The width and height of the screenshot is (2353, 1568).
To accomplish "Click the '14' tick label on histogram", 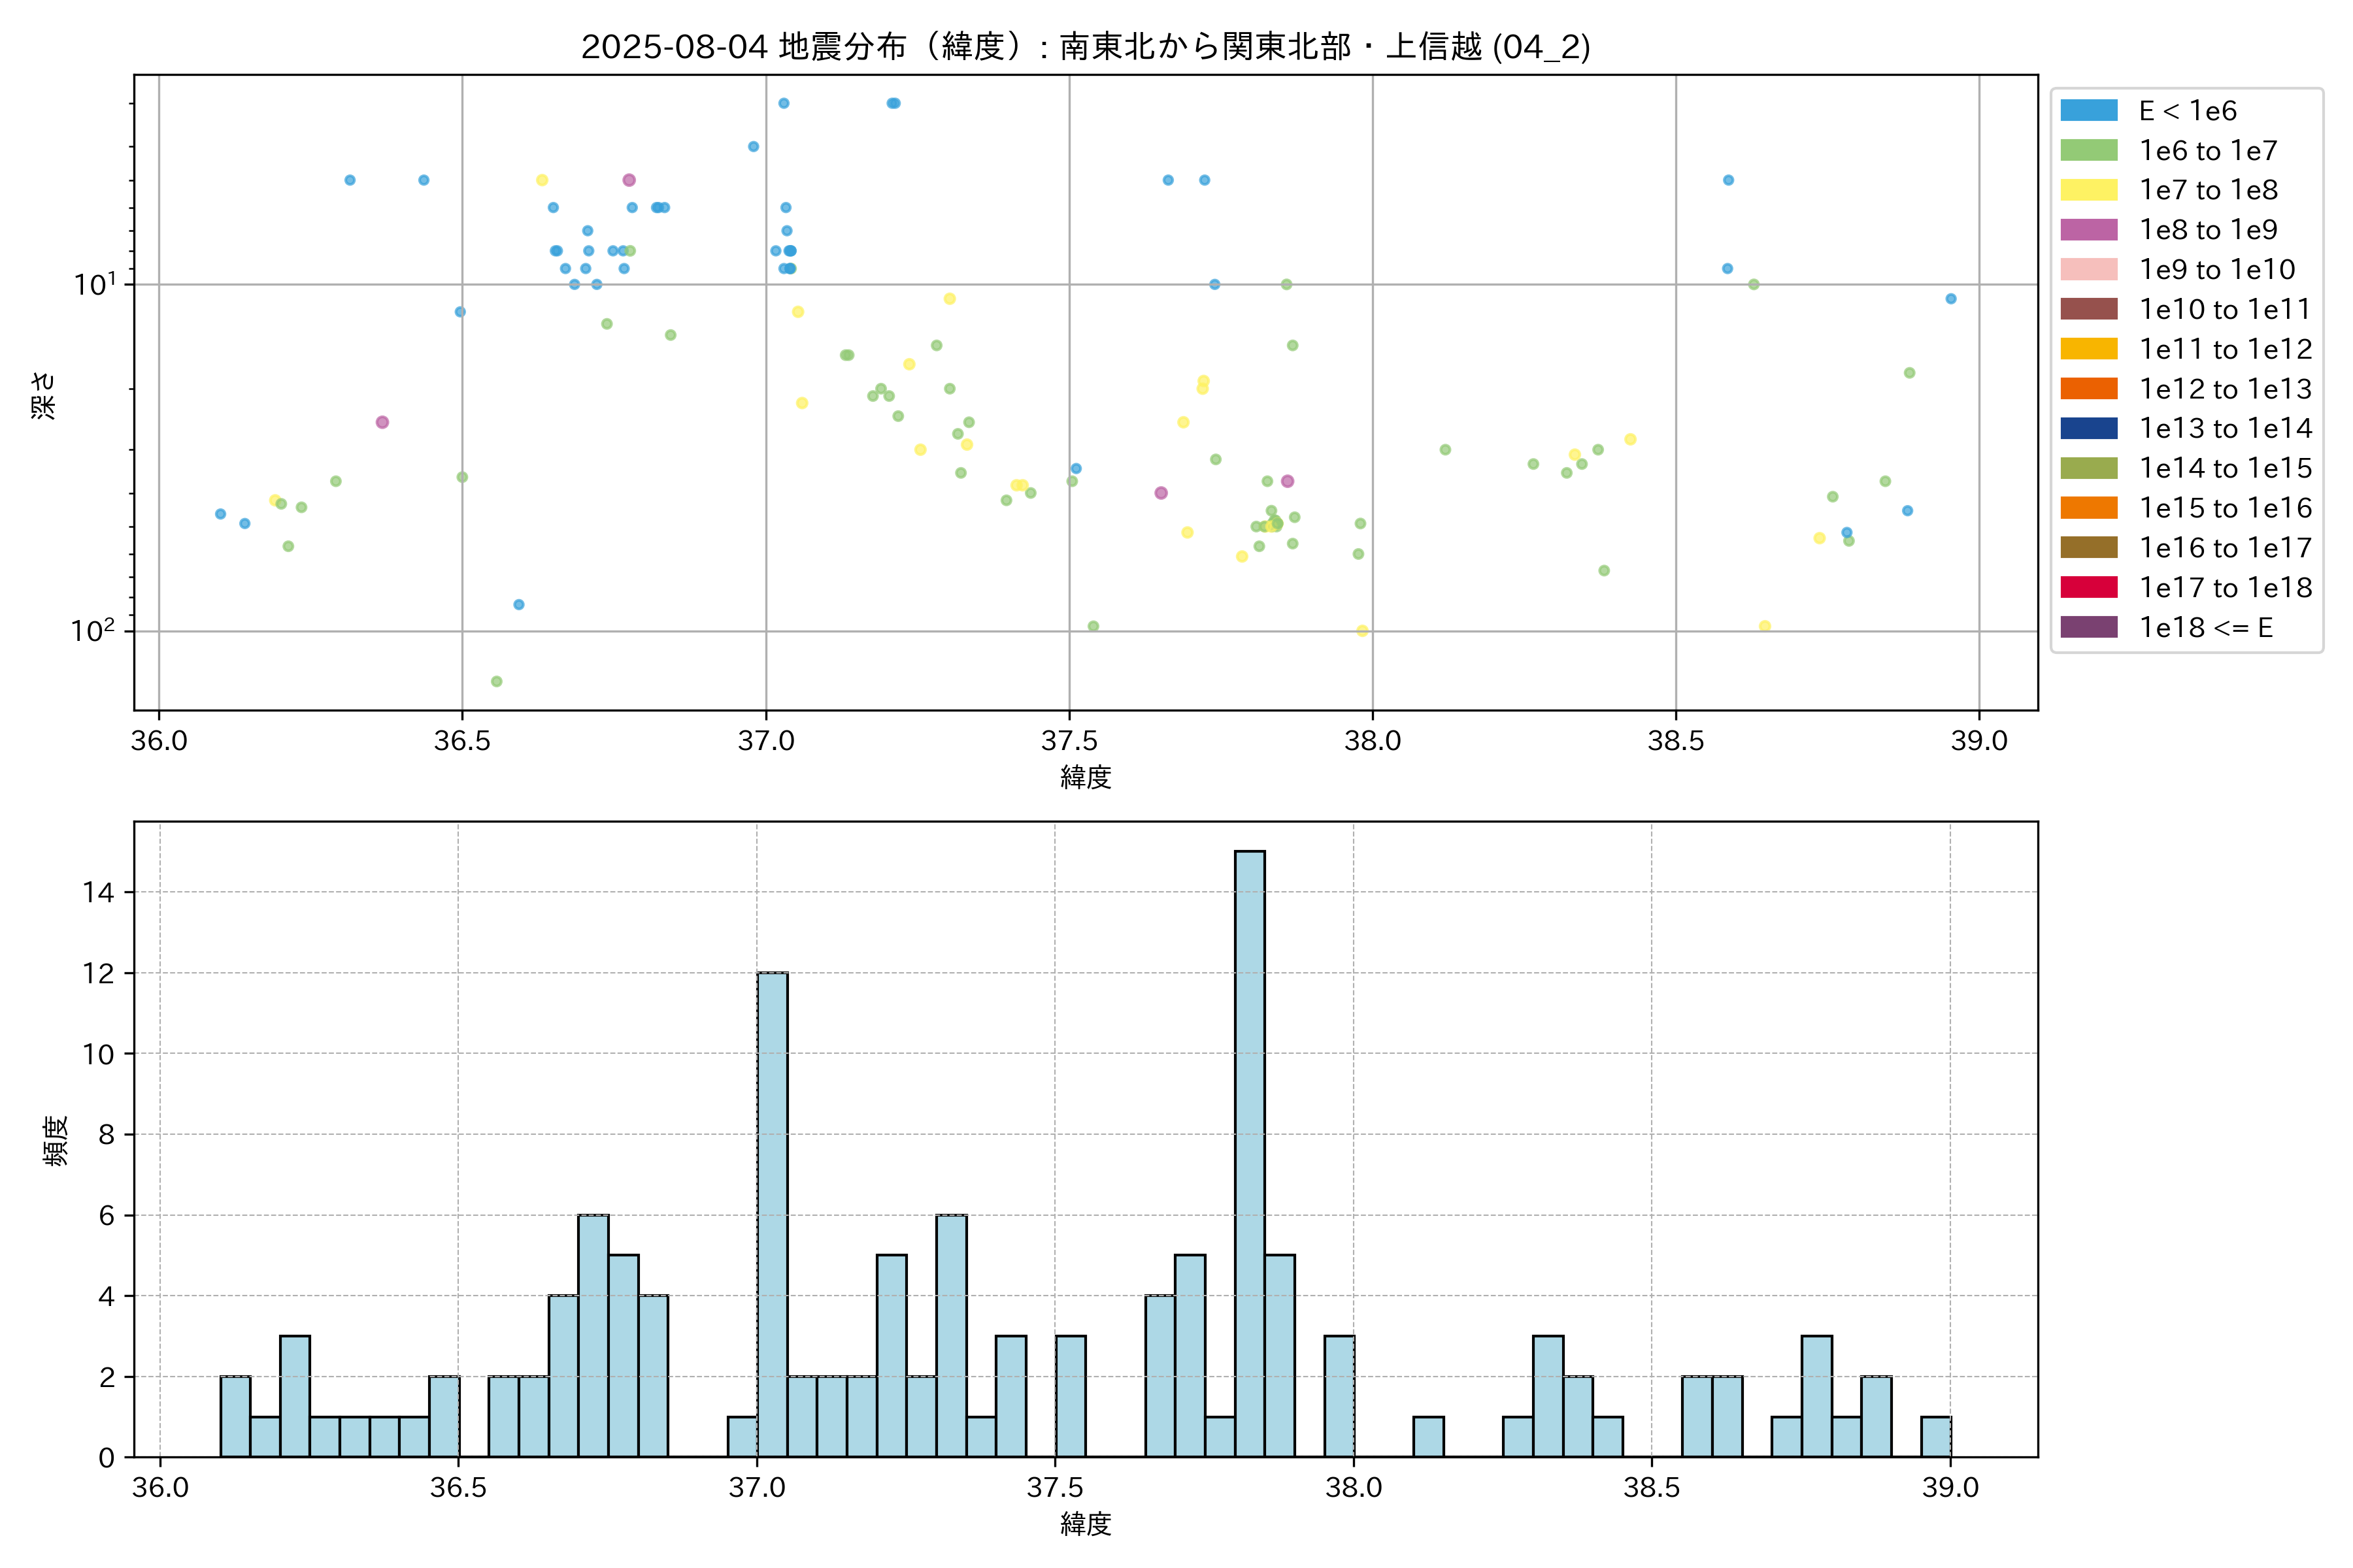I will [x=99, y=892].
